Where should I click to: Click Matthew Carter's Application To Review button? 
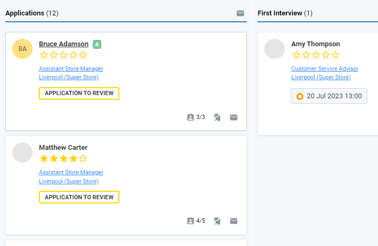[x=79, y=197]
